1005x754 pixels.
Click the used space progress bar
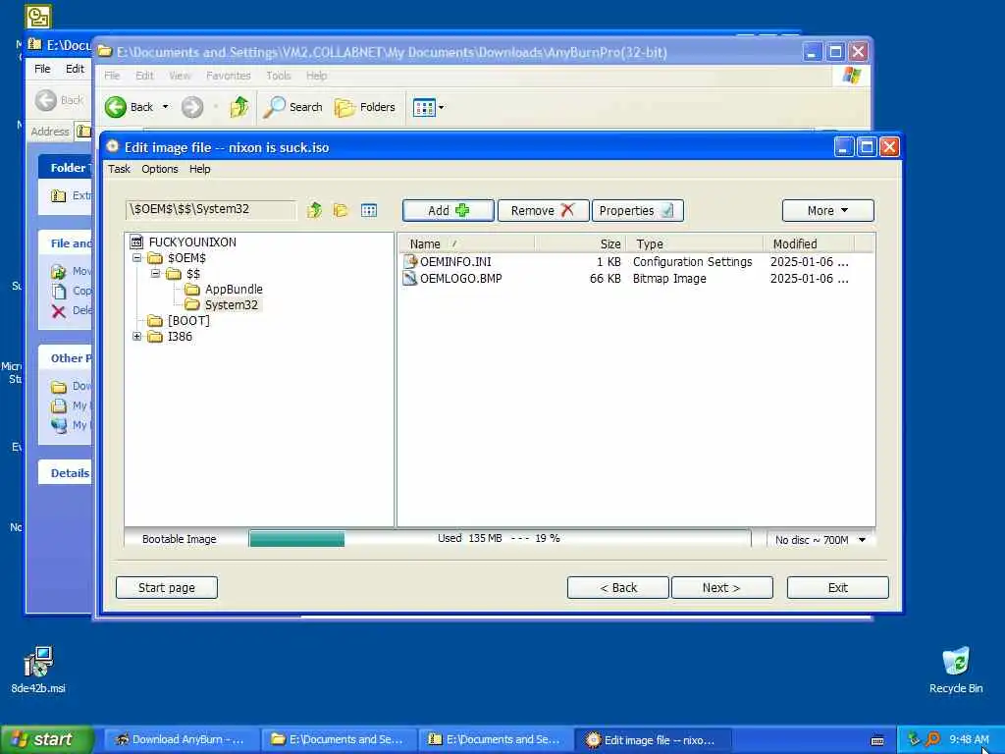tap(500, 539)
